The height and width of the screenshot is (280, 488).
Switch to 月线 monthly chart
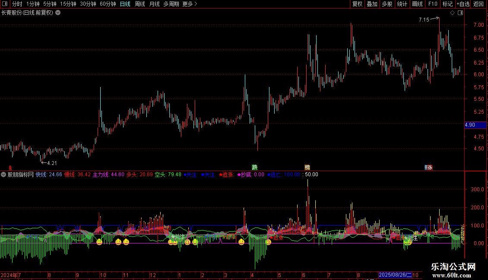pyautogui.click(x=154, y=4)
